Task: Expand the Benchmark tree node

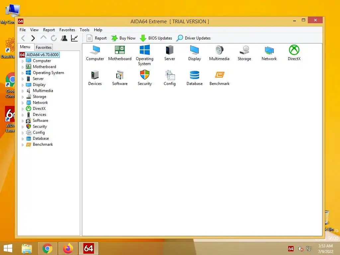Action: point(23,145)
